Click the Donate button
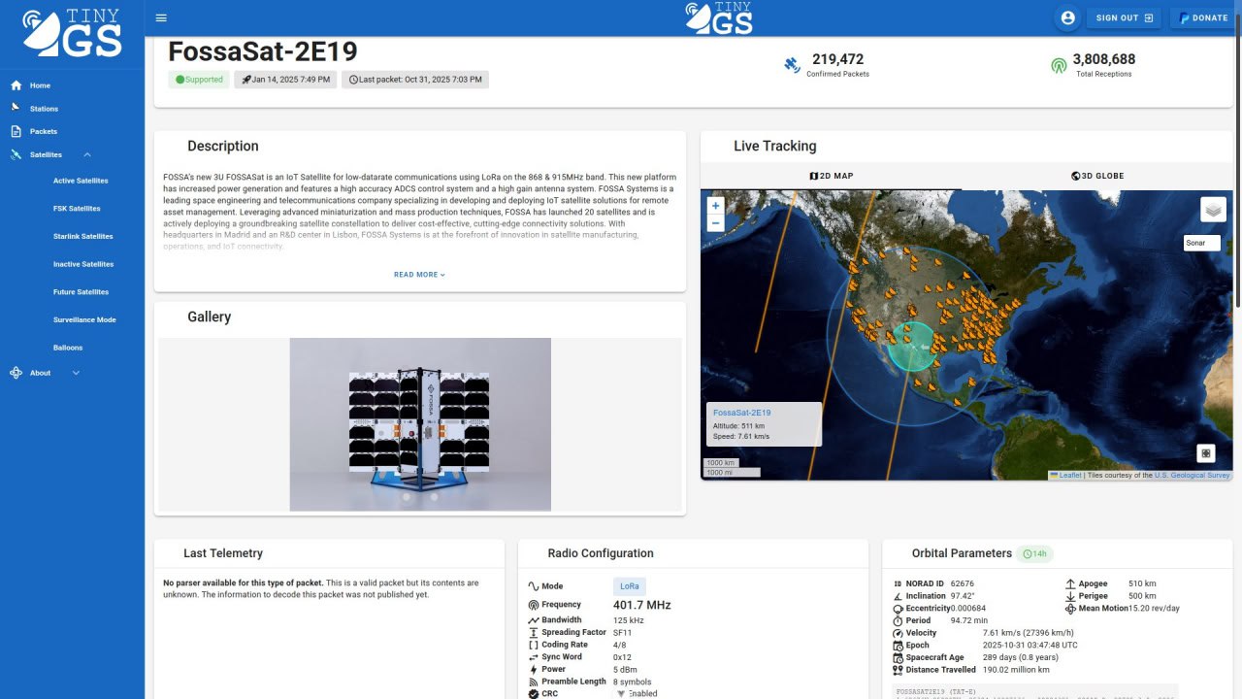Screen dimensions: 1242x699 click(x=1204, y=17)
